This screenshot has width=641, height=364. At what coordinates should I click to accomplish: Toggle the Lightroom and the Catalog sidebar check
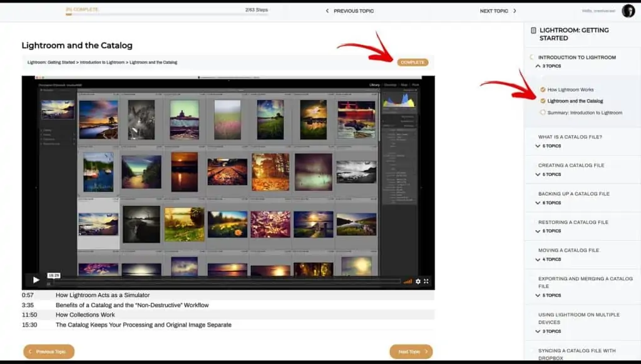543,101
